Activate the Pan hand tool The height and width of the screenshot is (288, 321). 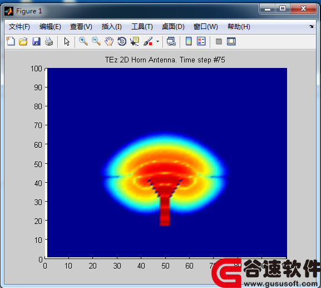tap(109, 41)
